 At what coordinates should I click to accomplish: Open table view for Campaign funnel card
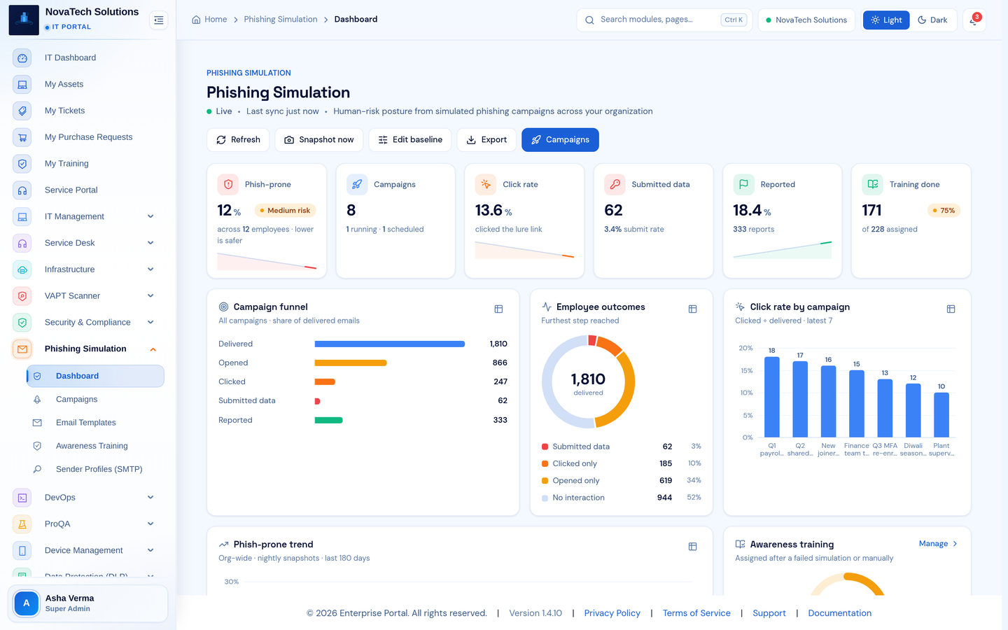click(x=498, y=309)
